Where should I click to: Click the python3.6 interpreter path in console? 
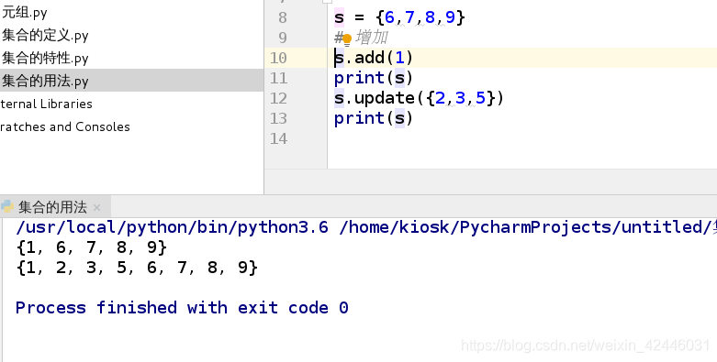[x=172, y=227]
